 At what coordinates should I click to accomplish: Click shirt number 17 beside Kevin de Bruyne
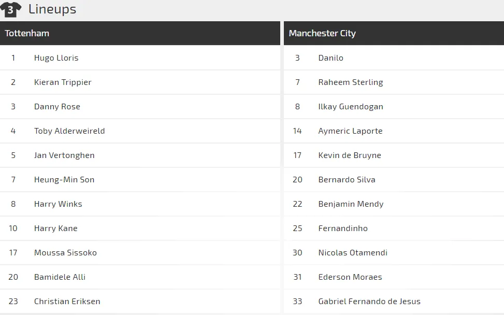click(297, 155)
